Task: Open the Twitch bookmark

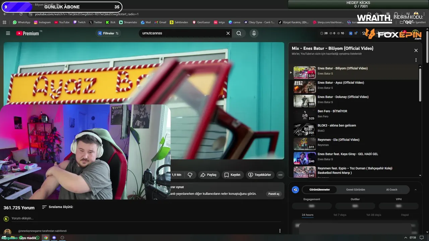Action: coord(79,22)
